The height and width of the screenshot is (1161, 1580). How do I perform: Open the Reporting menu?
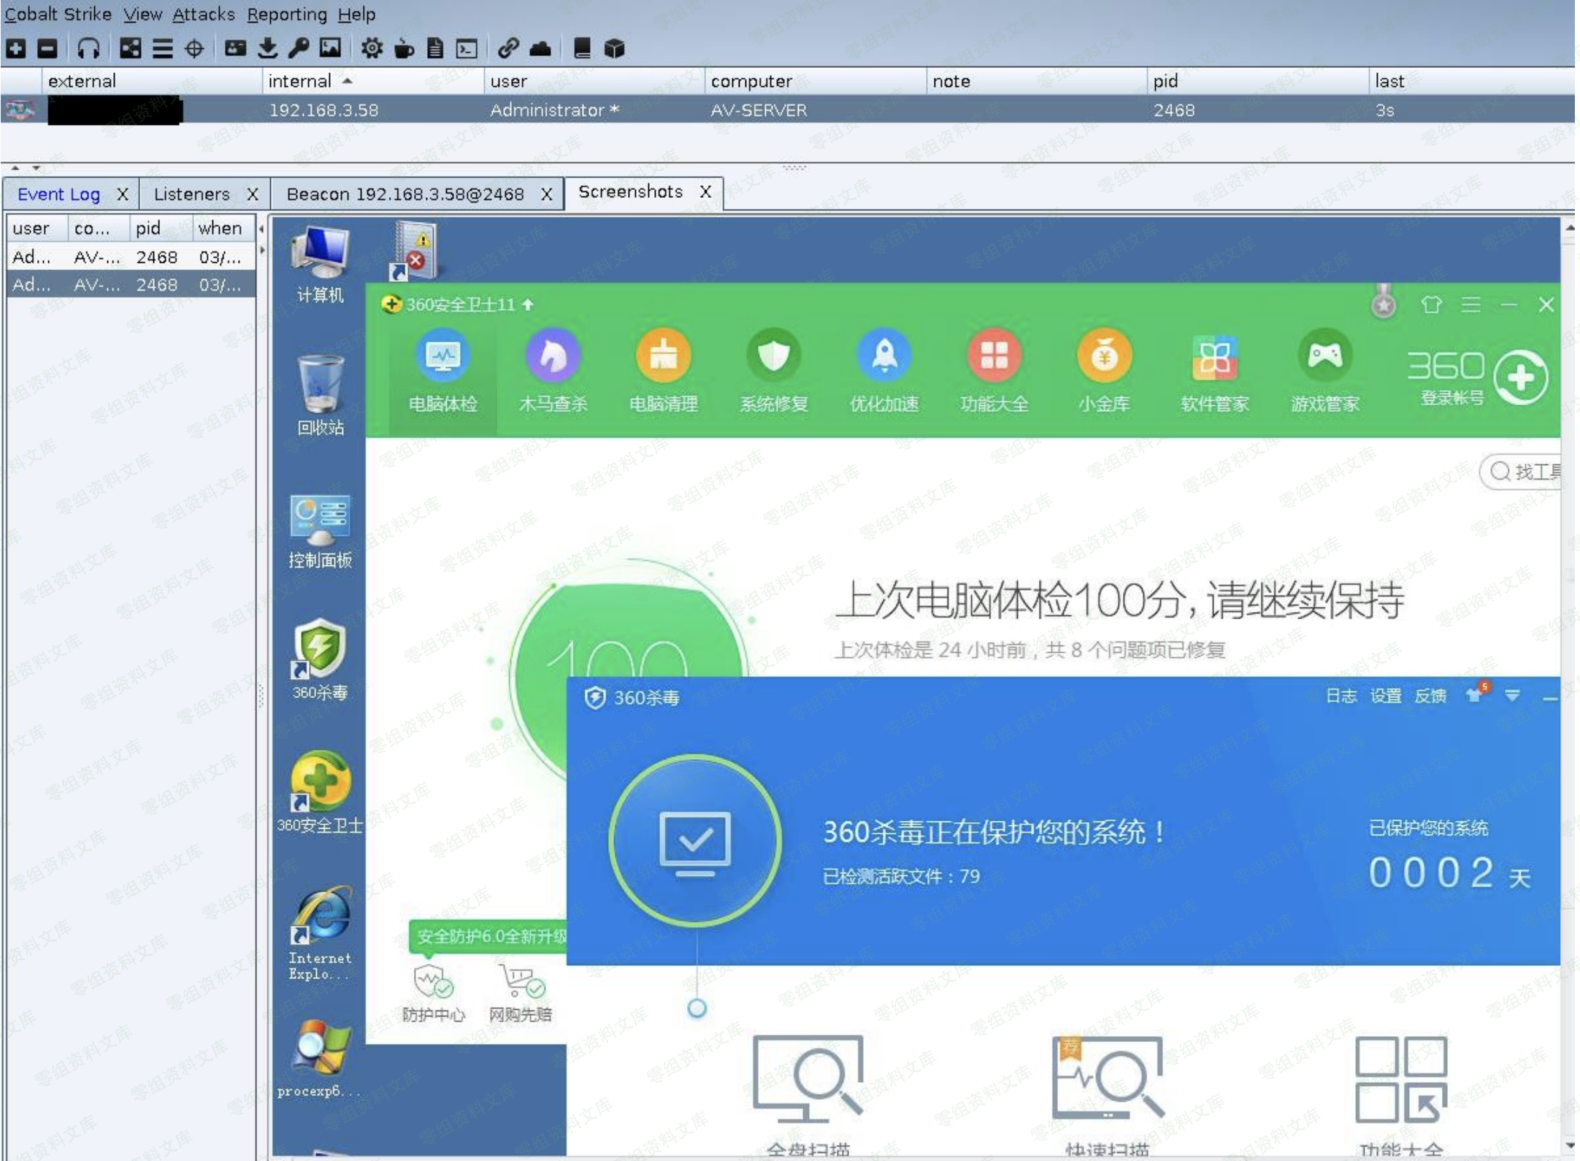click(x=287, y=14)
